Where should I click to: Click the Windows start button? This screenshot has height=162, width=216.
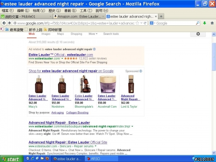[x=11, y=159]
